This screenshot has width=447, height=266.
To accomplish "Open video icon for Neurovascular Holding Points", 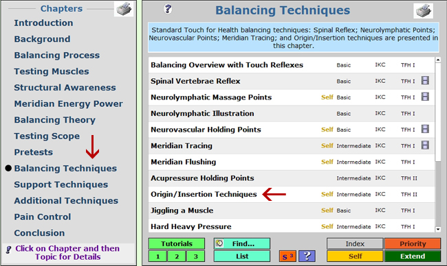I will [x=425, y=130].
